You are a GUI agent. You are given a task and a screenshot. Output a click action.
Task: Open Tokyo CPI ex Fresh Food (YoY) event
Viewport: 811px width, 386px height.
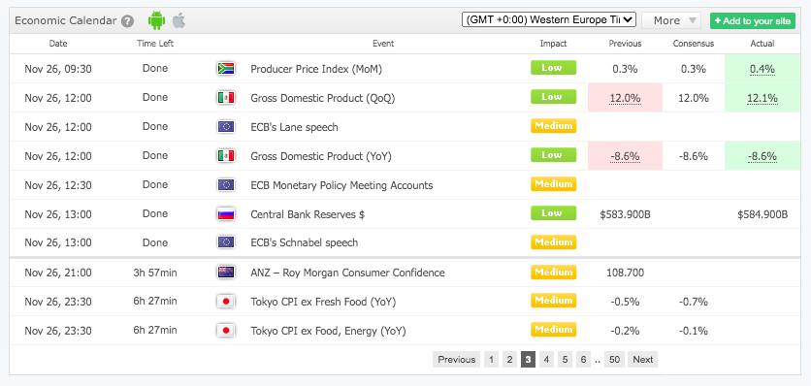[x=323, y=302]
